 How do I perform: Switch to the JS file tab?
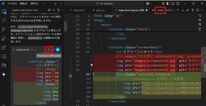153,10
